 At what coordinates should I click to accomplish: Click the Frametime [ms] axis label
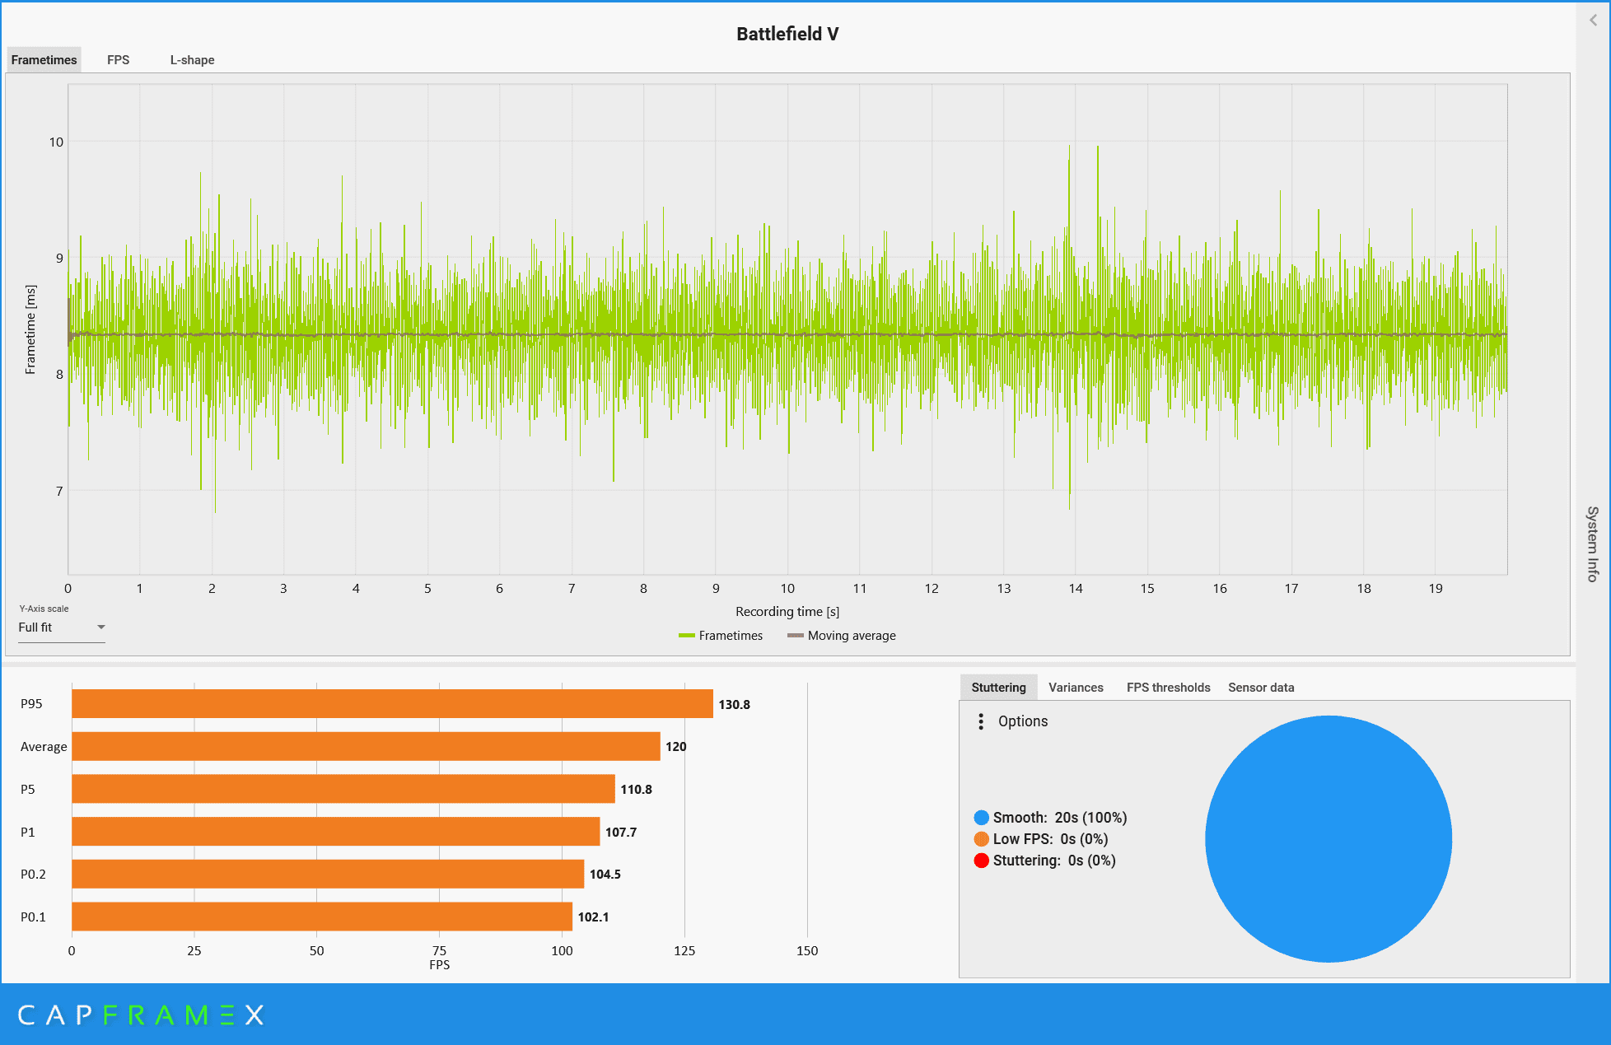coord(30,329)
